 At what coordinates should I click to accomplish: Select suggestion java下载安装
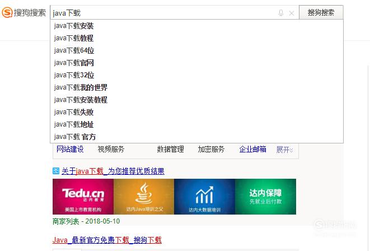(x=196, y=26)
